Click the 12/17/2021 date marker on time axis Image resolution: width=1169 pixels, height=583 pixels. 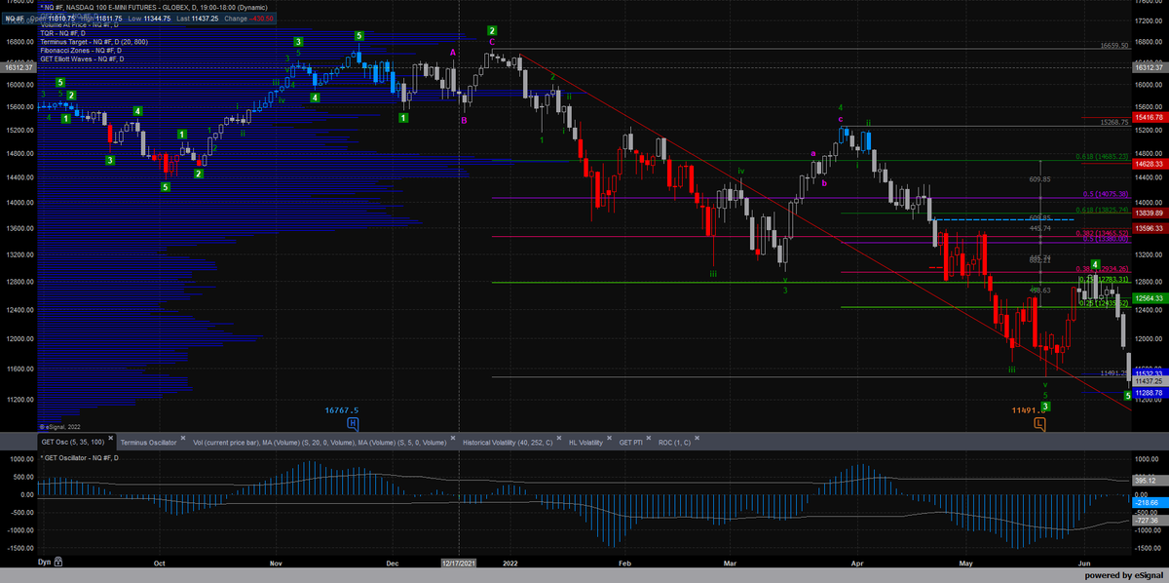(459, 564)
